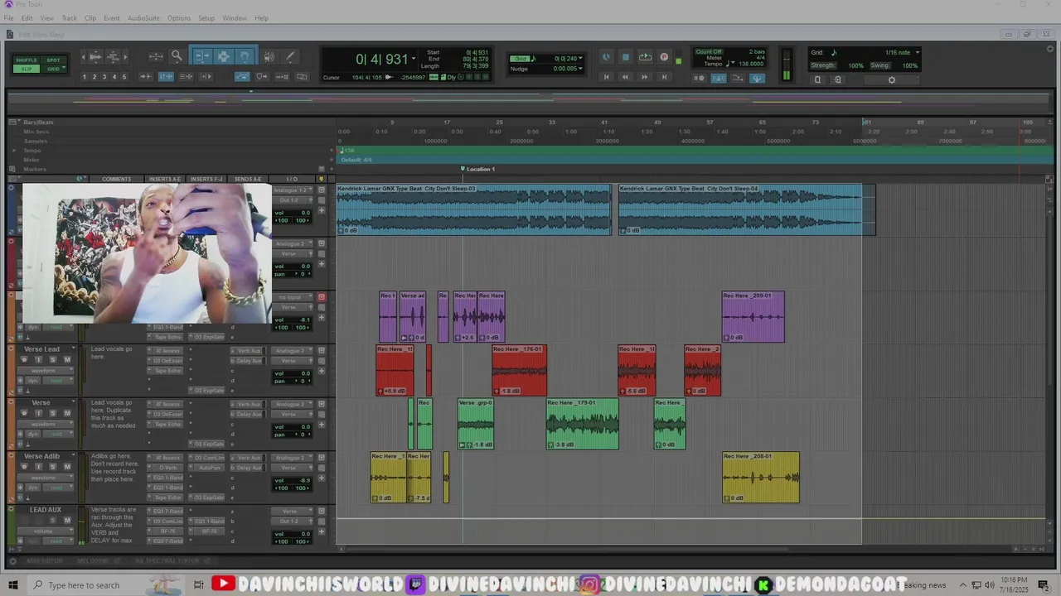This screenshot has height=596, width=1061.
Task: Click the MIDI zoom icon
Action: tap(114, 56)
